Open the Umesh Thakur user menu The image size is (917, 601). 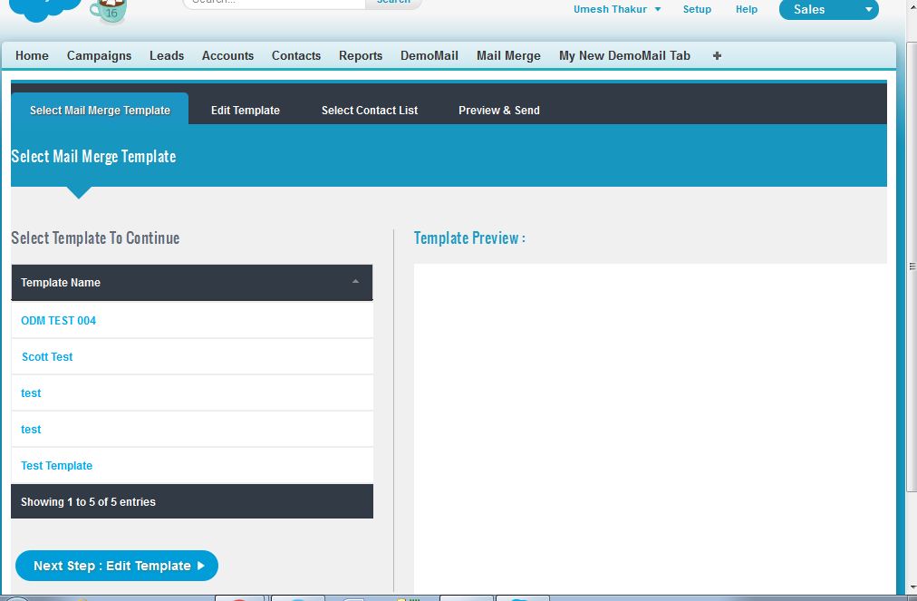(617, 9)
